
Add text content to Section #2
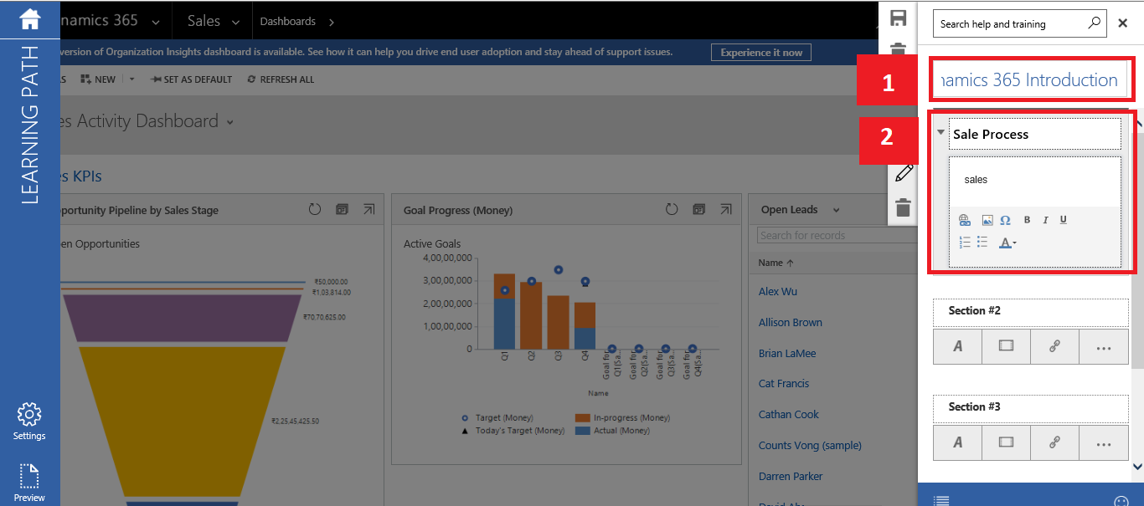(x=958, y=346)
